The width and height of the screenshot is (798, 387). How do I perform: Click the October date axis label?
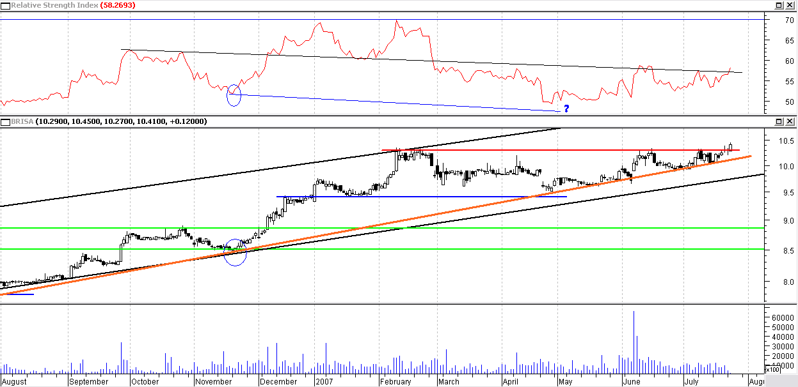pyautogui.click(x=145, y=382)
